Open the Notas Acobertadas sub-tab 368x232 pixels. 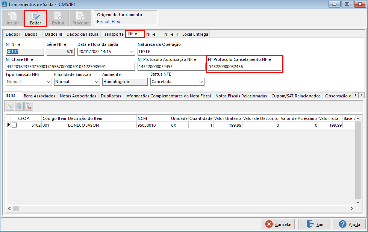pos(78,96)
